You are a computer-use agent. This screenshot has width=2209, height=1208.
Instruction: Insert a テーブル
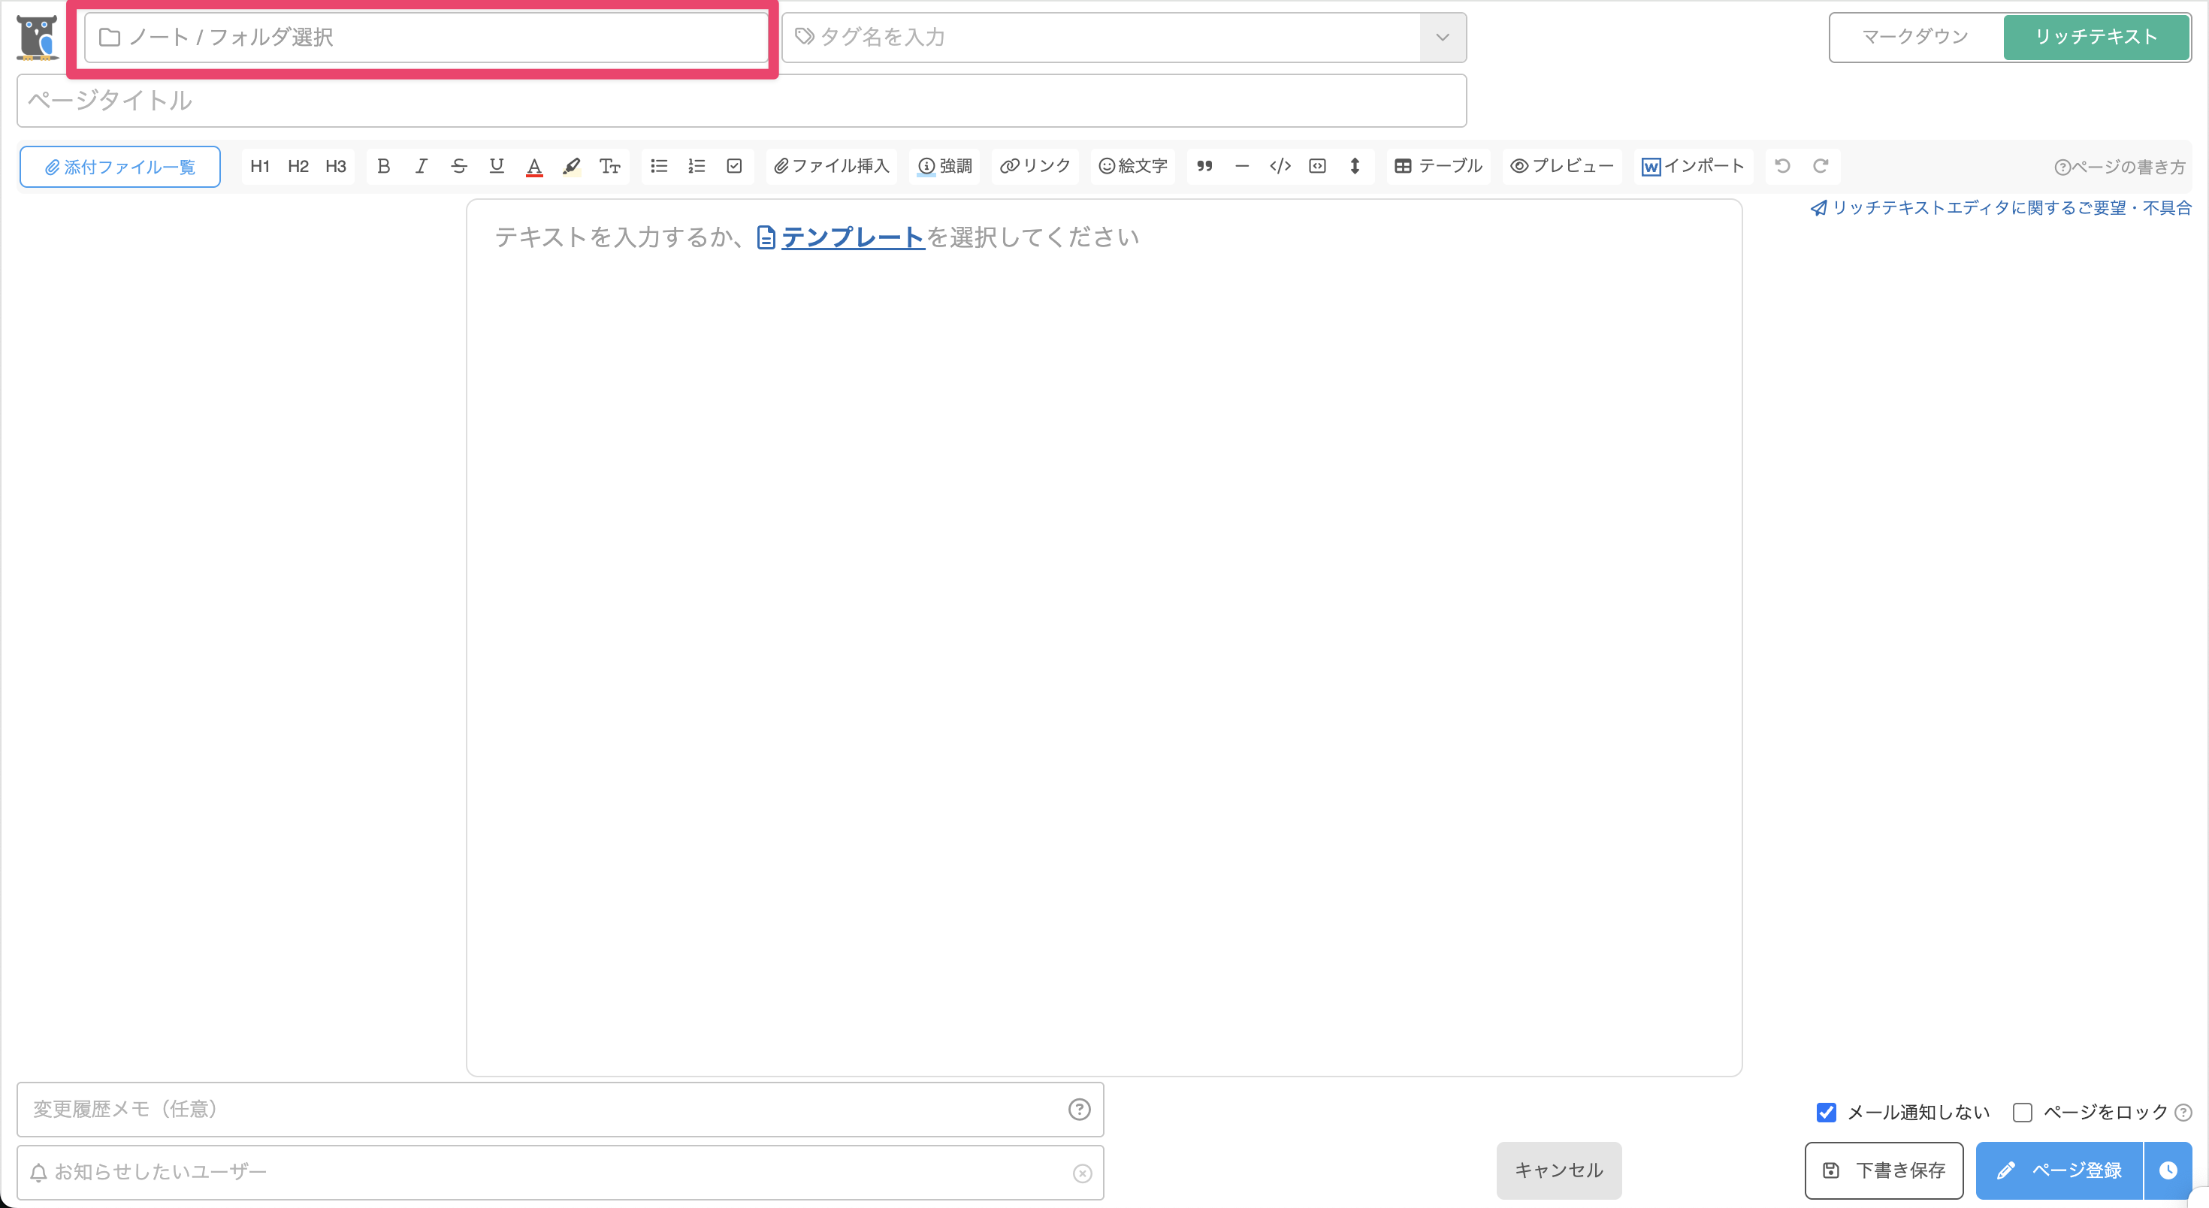click(1437, 166)
